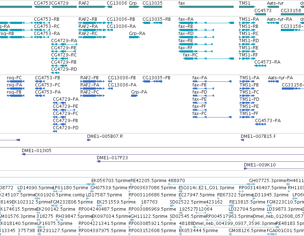Click the long fax gene bar
The width and height of the screenshot is (304, 236).
(x=206, y=7)
